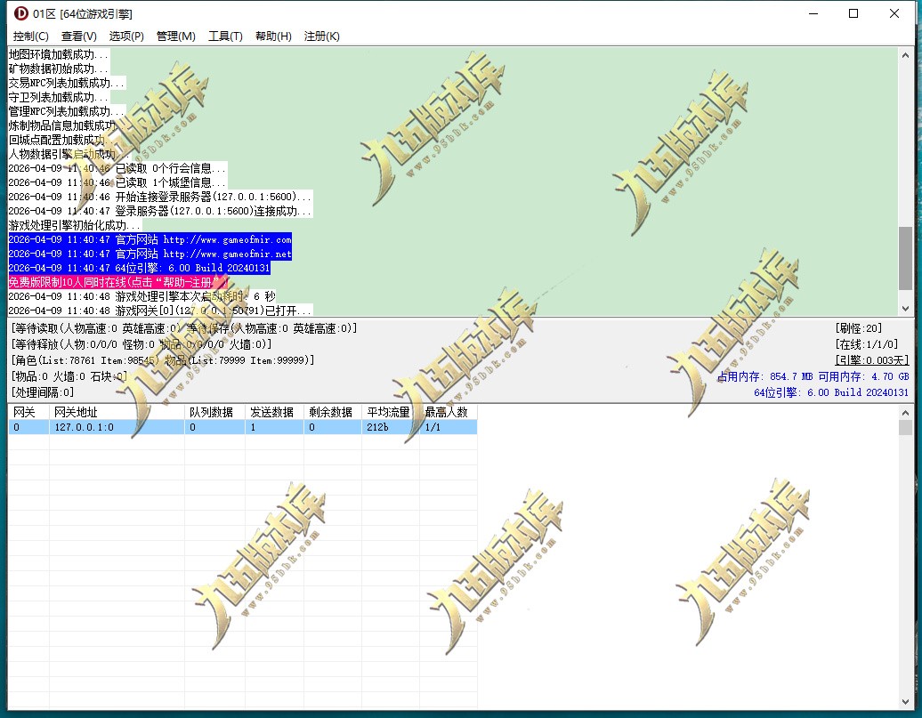Click the 守卫列表加载成功 log line
This screenshot has height=718, width=922.
(x=59, y=97)
